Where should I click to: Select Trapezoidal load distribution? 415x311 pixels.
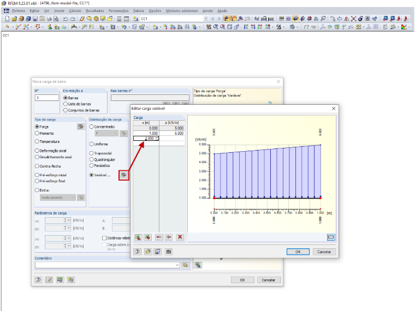pos(92,153)
